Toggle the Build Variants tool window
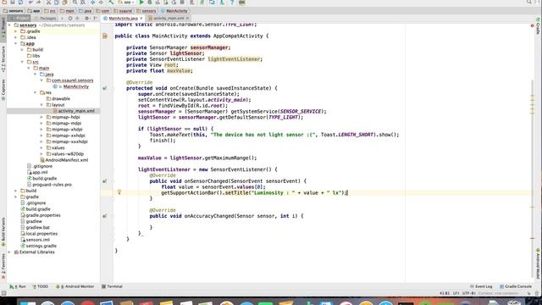The image size is (542, 305). click(x=3, y=231)
